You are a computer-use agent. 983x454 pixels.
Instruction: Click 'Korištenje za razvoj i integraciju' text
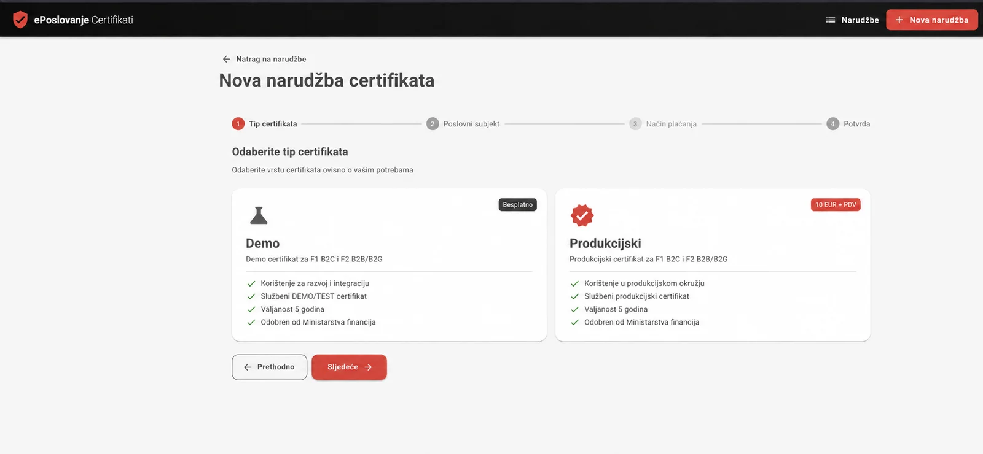pyautogui.click(x=315, y=283)
